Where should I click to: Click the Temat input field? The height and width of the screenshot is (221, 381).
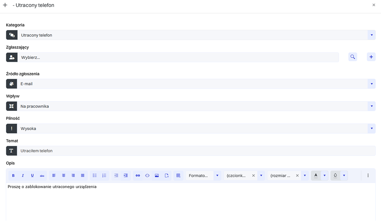[x=196, y=151]
